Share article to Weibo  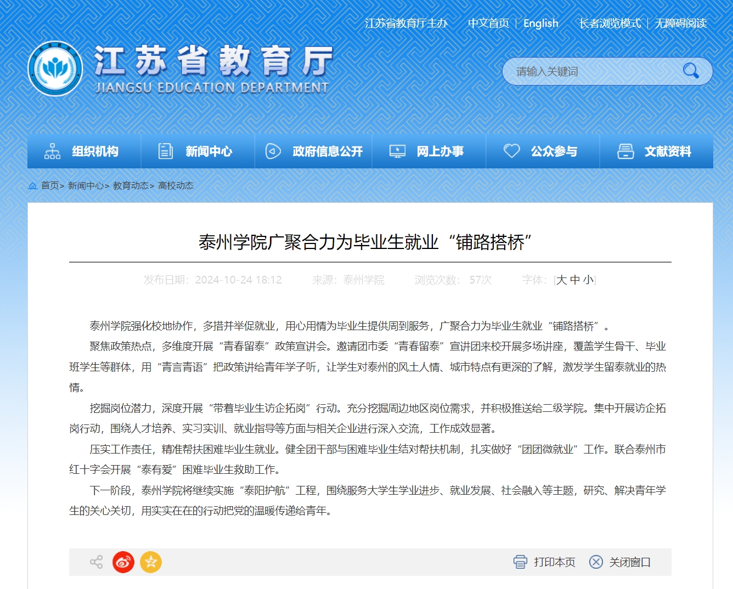point(123,562)
